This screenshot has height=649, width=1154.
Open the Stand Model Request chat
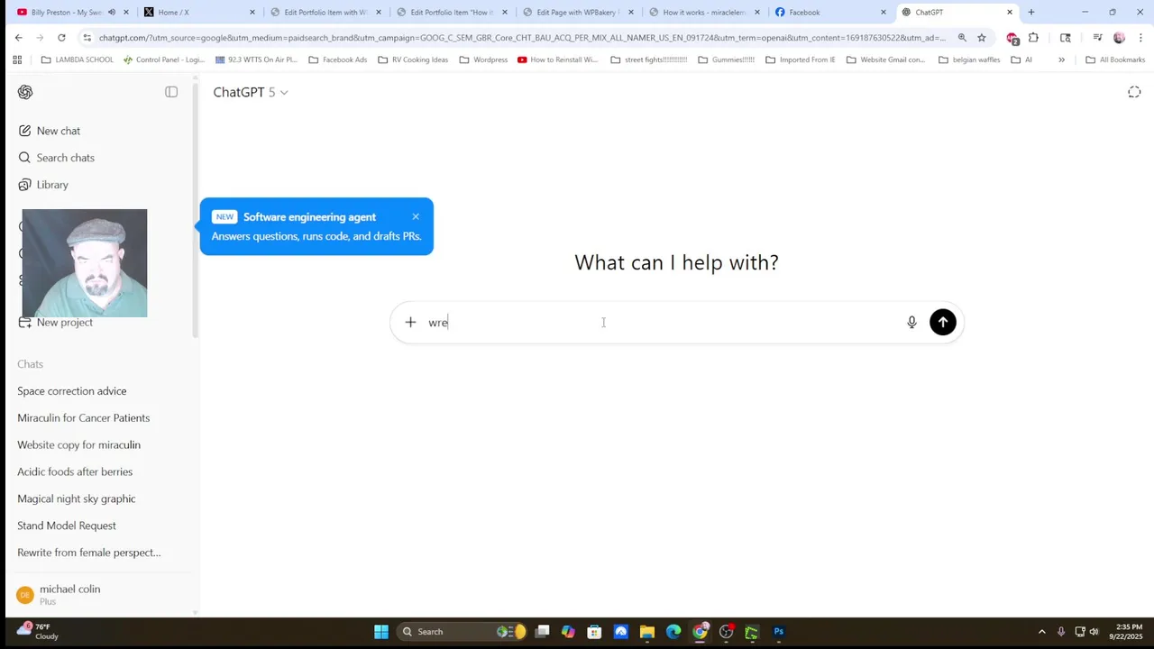(x=67, y=526)
